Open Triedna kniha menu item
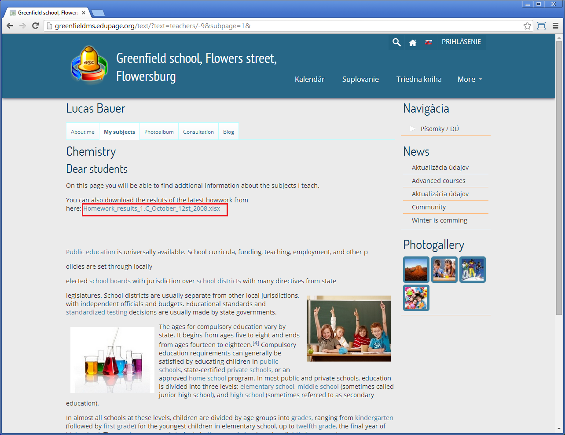This screenshot has height=435, width=565. [x=419, y=79]
